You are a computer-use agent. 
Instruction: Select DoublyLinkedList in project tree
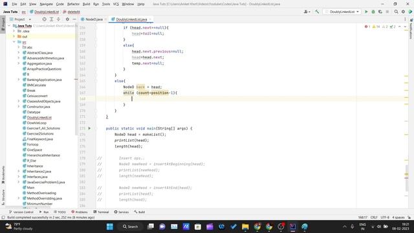tap(39, 118)
